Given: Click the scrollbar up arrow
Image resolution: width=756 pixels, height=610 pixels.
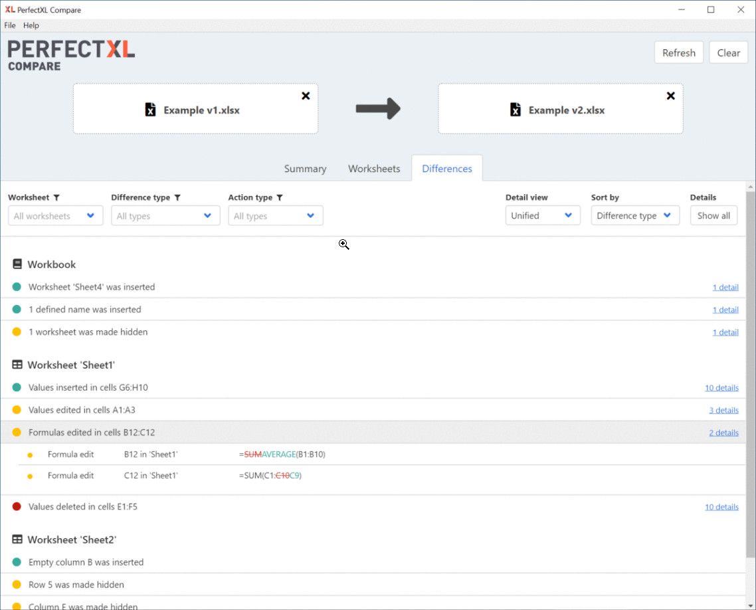Looking at the screenshot, I should [750, 187].
